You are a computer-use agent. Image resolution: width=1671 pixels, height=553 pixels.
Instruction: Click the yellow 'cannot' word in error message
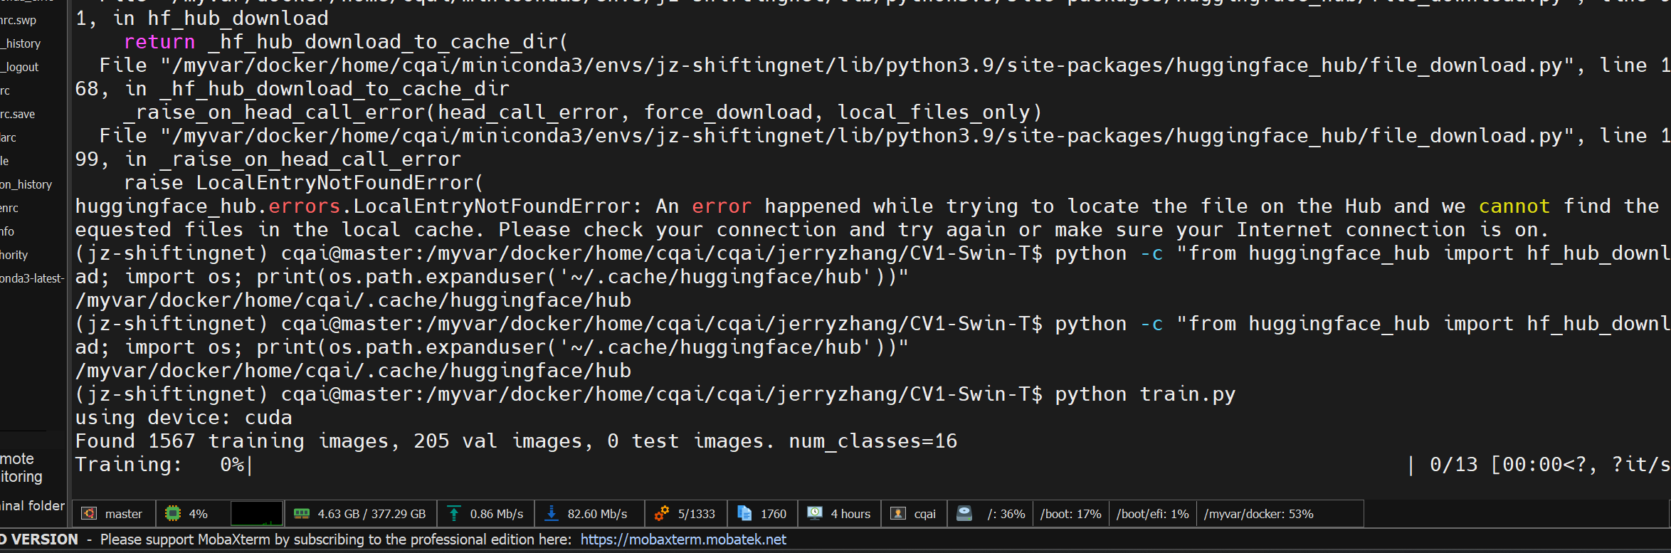[1514, 206]
